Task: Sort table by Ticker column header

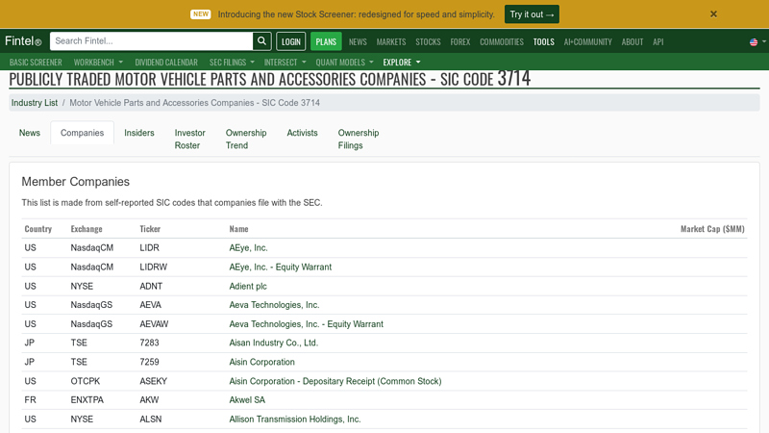Action: tap(150, 229)
